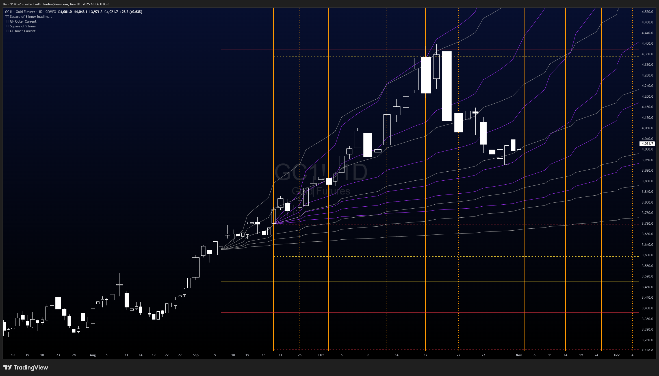Click the TT Square of 9 Inner label
659x376 pixels.
coord(20,26)
